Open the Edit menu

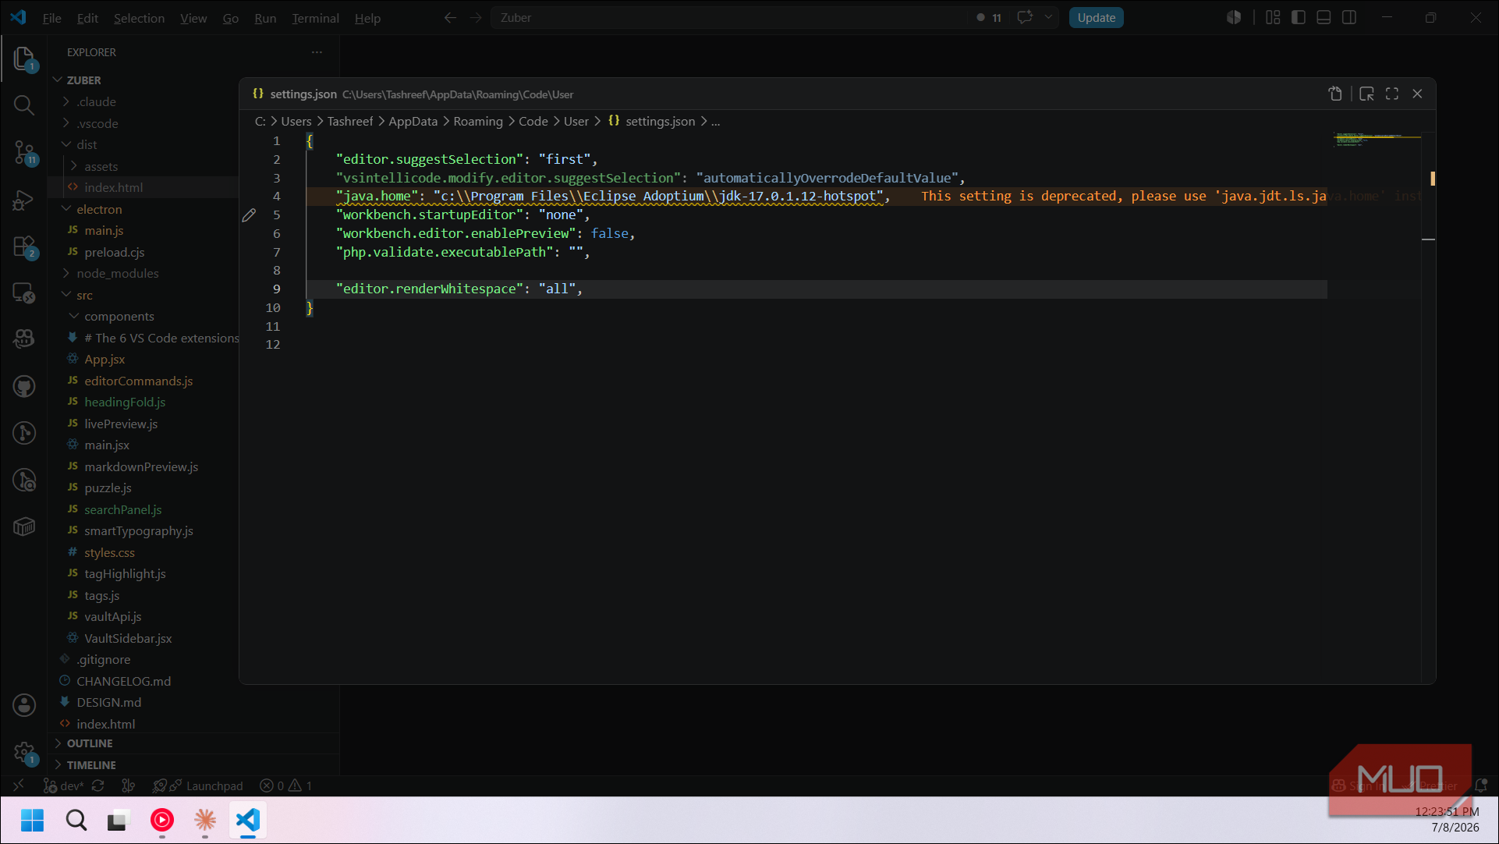[87, 18]
